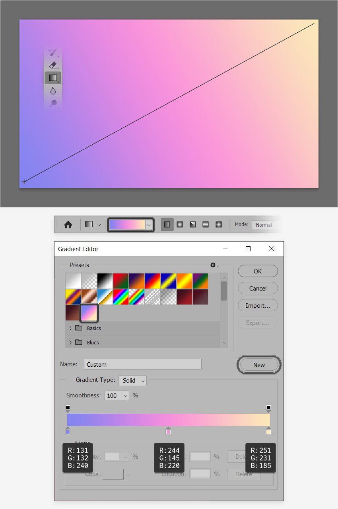Enable the Angle gradient style
The width and height of the screenshot is (338, 509).
192,224
